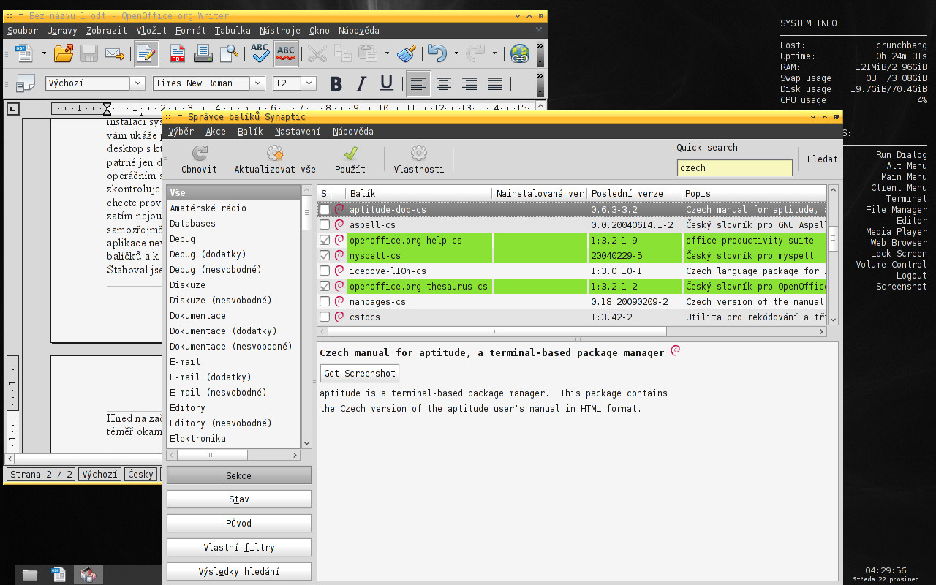The height and width of the screenshot is (585, 936).
Task: Open Soubor menu in Writer
Action: tap(23, 31)
